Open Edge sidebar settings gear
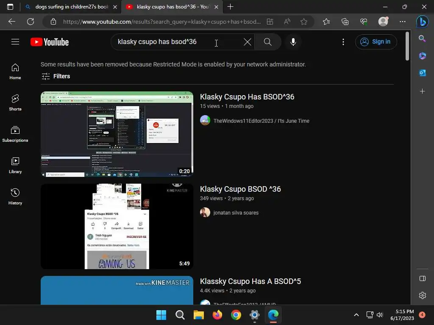The image size is (434, 325). pyautogui.click(x=423, y=295)
